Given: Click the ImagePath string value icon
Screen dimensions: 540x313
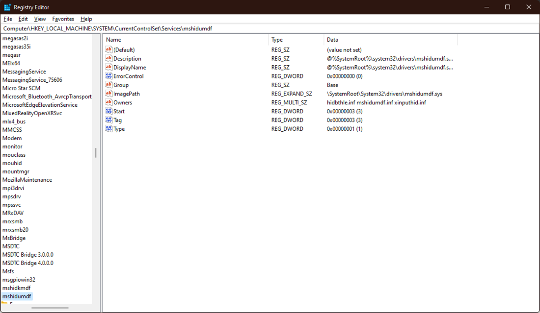Looking at the screenshot, I should coord(109,94).
